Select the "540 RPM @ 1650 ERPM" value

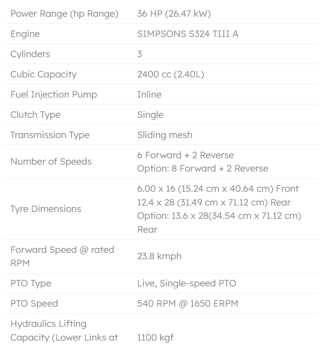point(187,304)
